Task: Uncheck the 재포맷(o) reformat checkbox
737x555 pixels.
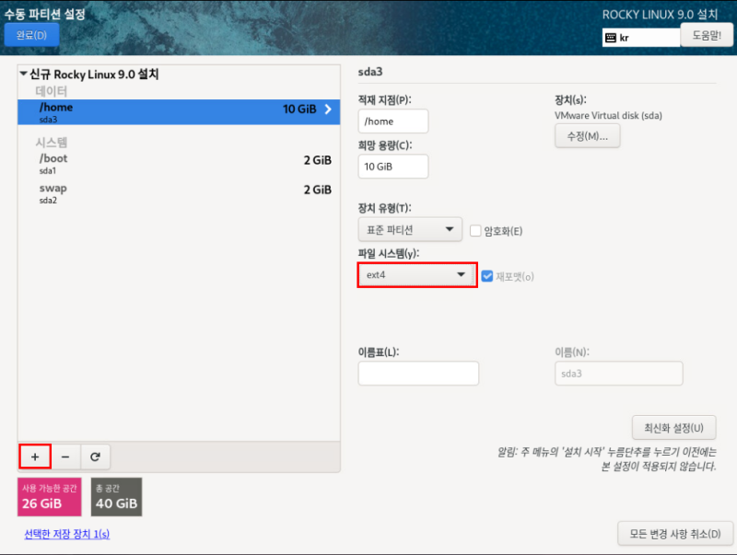Action: click(x=487, y=276)
